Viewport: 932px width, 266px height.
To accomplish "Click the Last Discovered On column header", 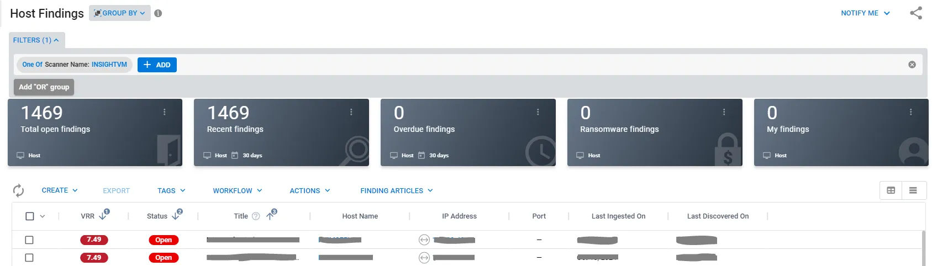I will [x=718, y=216].
